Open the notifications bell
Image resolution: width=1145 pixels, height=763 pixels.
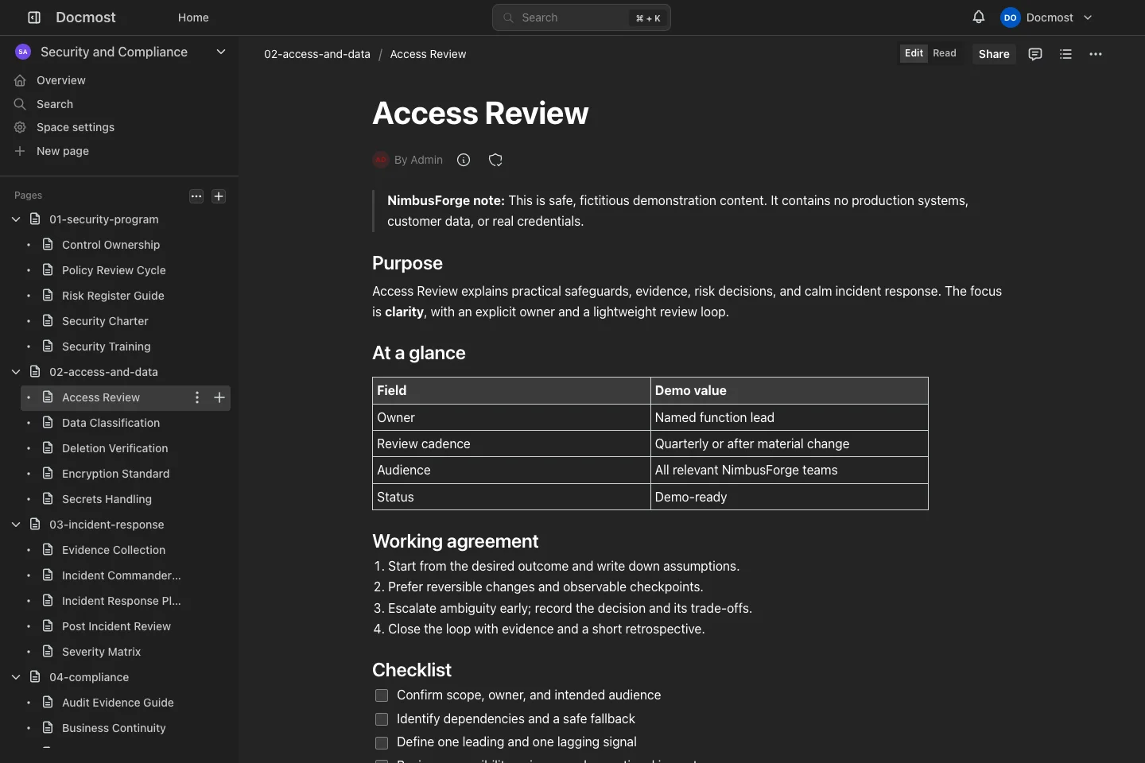(x=979, y=17)
